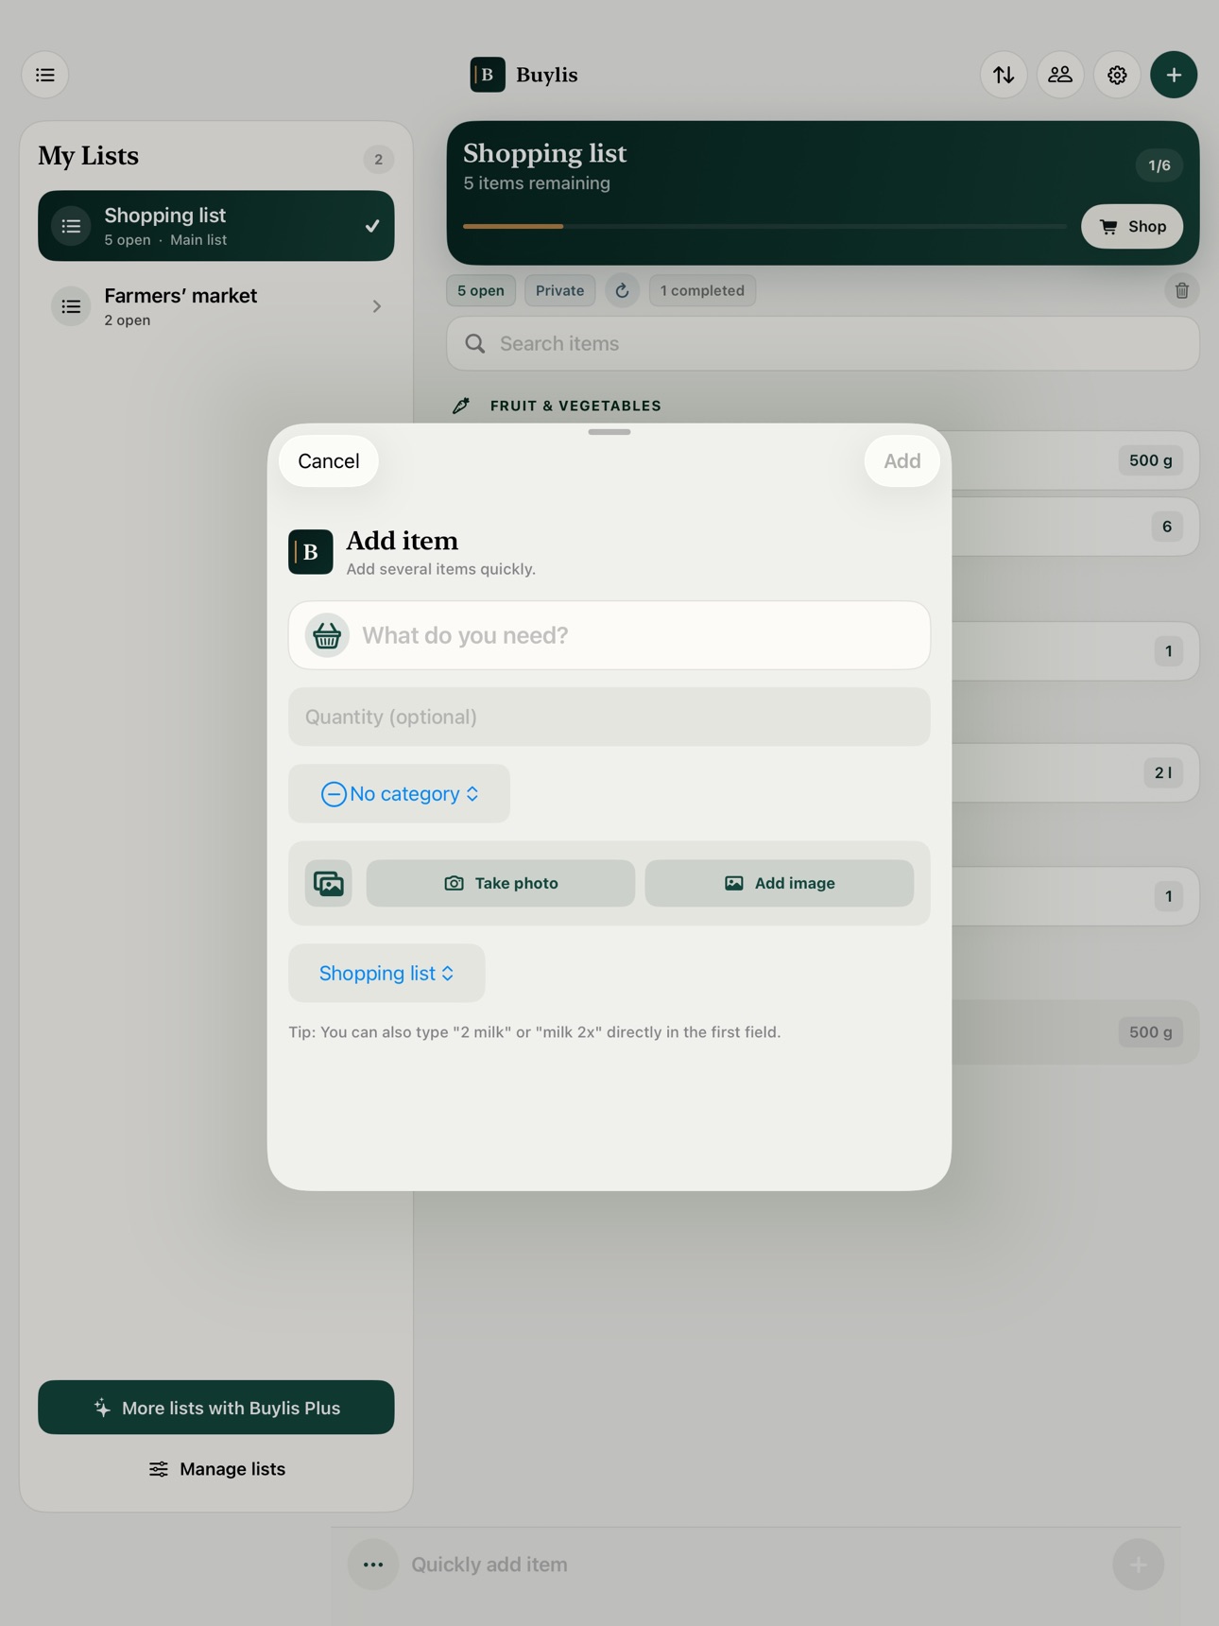Viewport: 1219px width, 1626px height.
Task: Open the sort arrows icon in header
Action: pos(1004,75)
